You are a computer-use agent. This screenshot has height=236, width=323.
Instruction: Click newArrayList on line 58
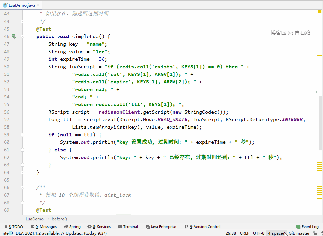tap(107, 127)
